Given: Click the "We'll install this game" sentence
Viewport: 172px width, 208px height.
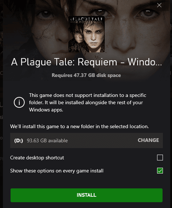Looking at the screenshot, I should (x=79, y=126).
